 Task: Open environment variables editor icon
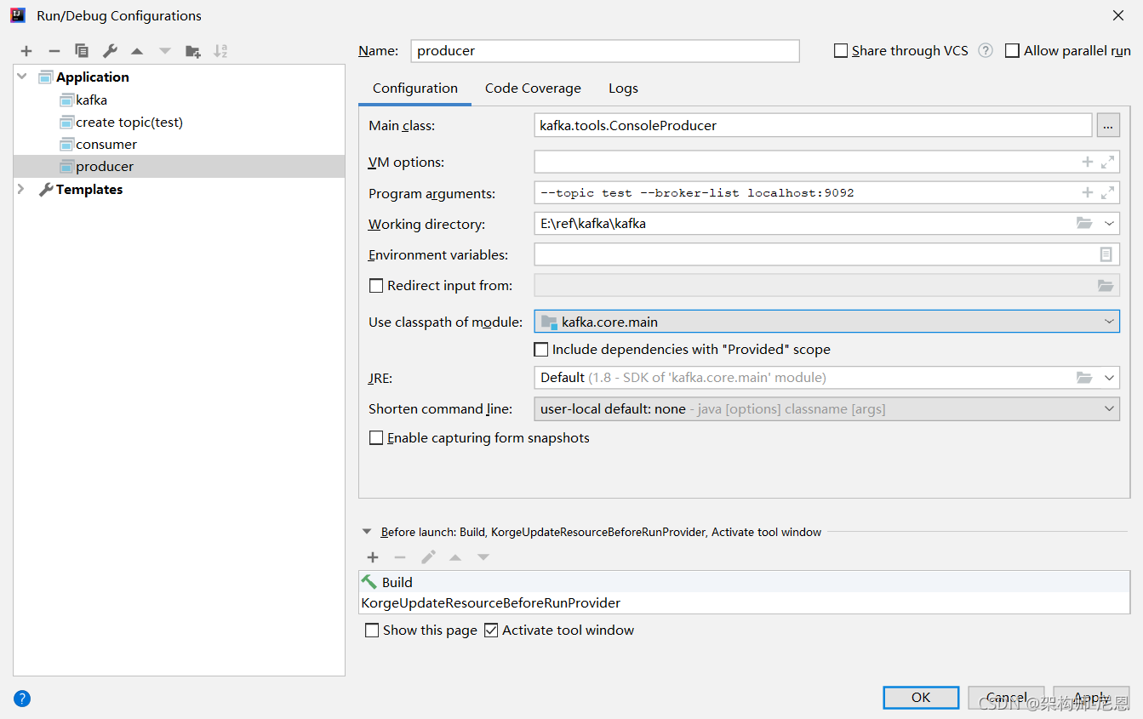[1106, 254]
